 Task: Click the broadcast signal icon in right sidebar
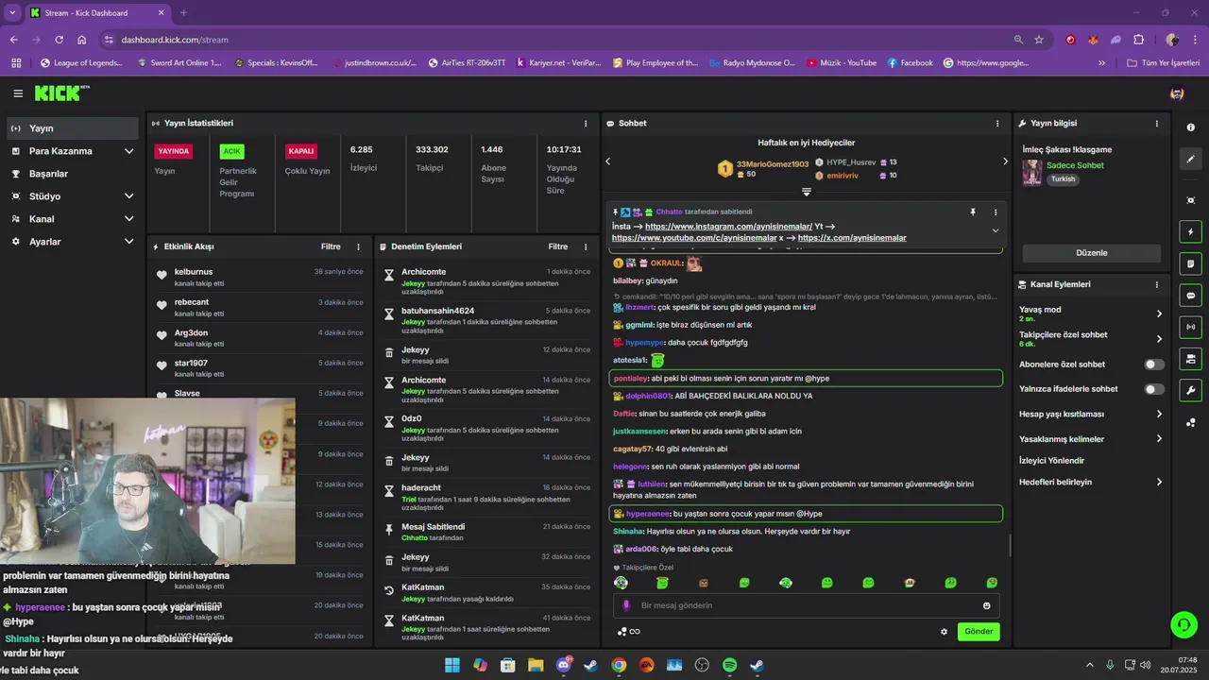tap(1190, 327)
